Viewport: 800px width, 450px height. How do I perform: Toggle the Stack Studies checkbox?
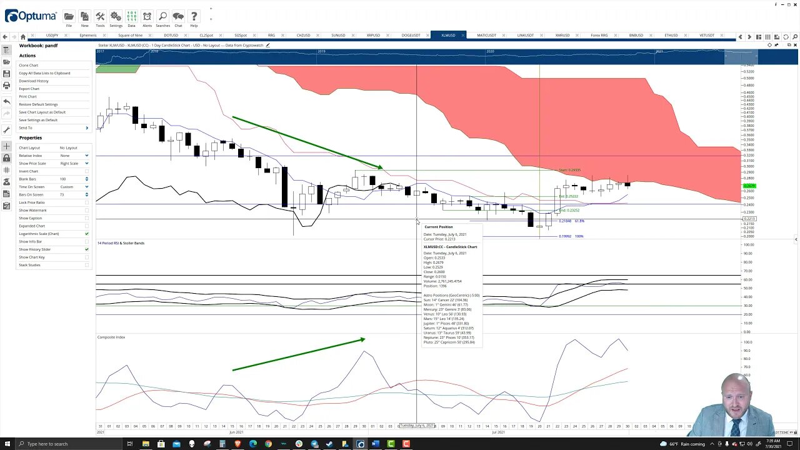click(86, 265)
